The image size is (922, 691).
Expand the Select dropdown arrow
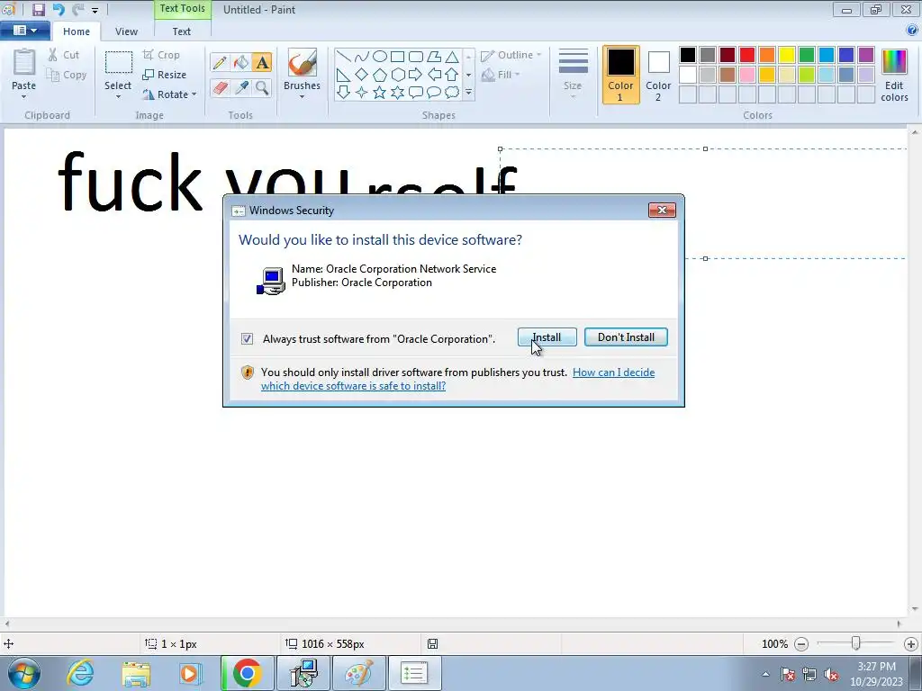tap(118, 97)
